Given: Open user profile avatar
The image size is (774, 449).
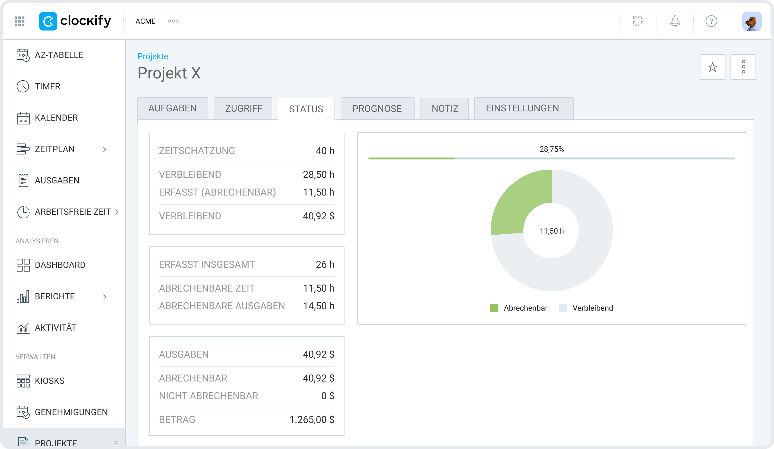Looking at the screenshot, I should click(752, 21).
